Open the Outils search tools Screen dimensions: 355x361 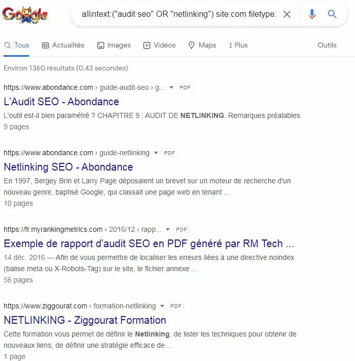point(327,45)
